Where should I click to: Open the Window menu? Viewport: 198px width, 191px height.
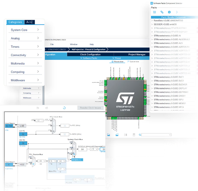pos(74,45)
